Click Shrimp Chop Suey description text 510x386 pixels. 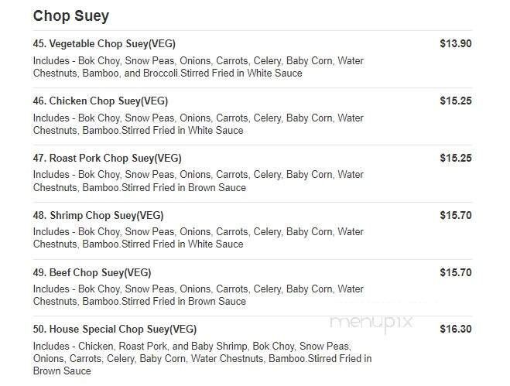[198, 238]
